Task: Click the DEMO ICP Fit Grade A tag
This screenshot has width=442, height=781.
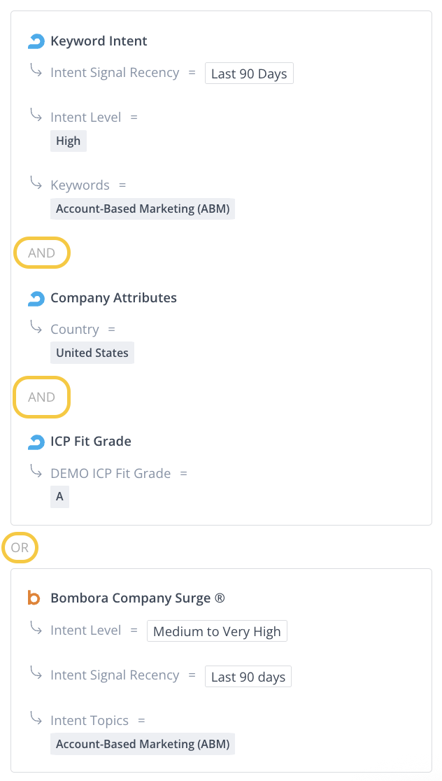Action: pos(60,496)
